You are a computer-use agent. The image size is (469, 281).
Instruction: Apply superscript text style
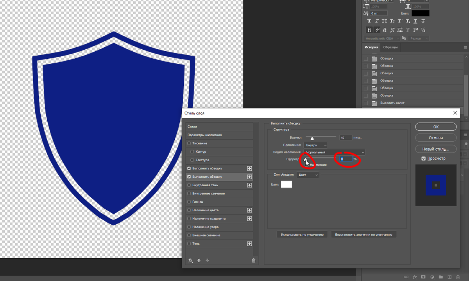tap(400, 21)
